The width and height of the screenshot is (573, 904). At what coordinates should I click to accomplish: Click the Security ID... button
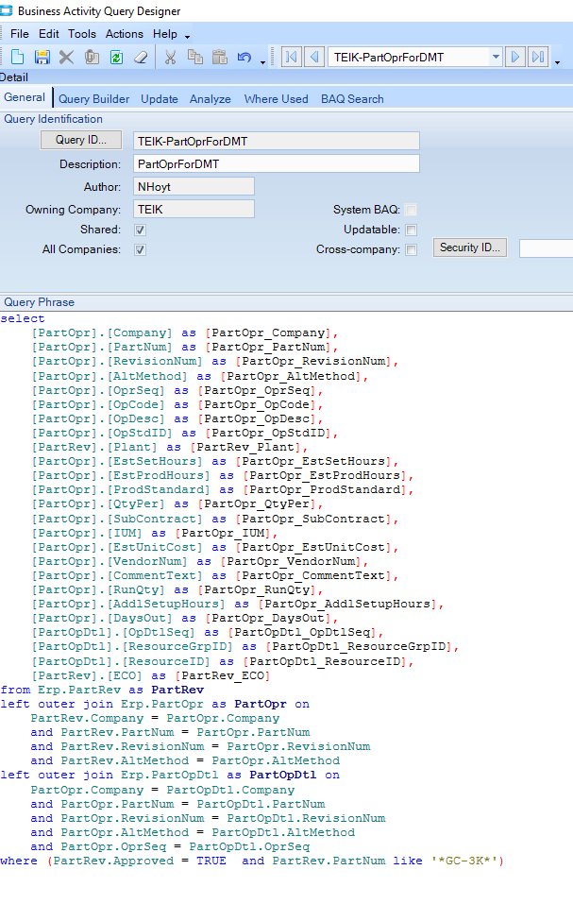point(470,247)
